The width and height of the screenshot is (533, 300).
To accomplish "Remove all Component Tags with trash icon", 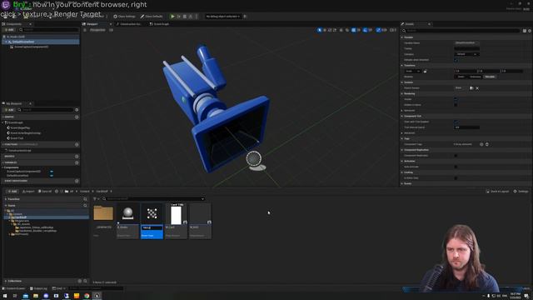I will (486, 144).
